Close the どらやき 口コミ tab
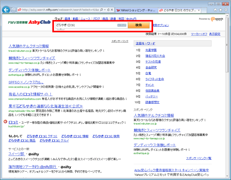 tap(199, 10)
